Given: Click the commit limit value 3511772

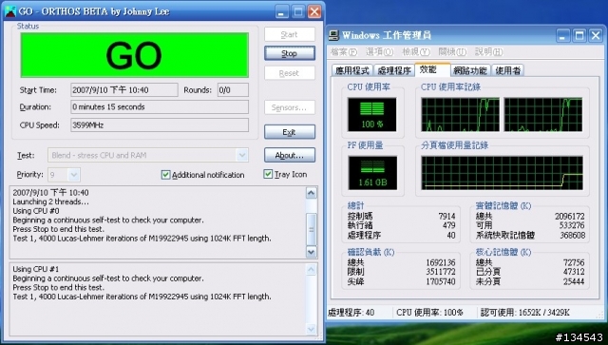Looking at the screenshot, I should 441,272.
